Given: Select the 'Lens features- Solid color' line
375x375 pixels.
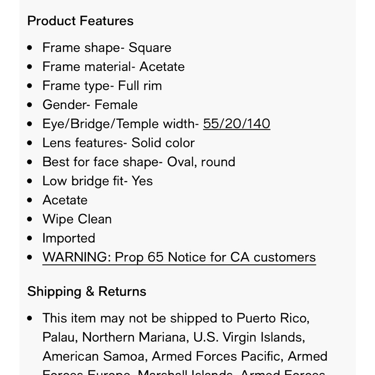Looking at the screenshot, I should 118,143.
